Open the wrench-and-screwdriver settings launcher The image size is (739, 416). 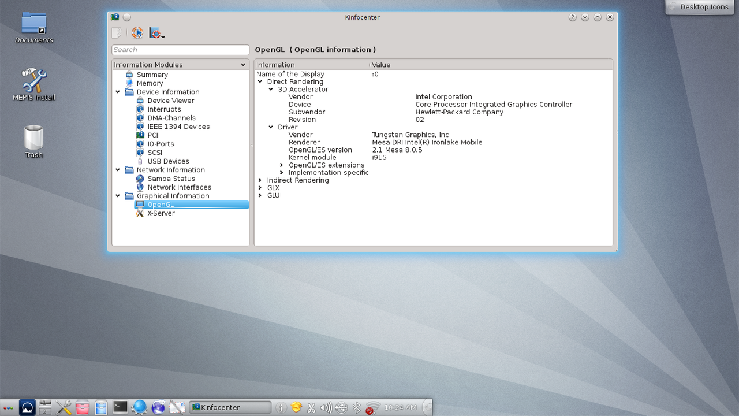click(x=64, y=407)
